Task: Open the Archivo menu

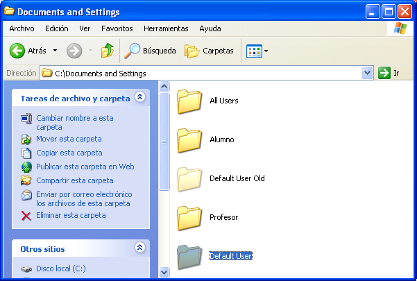Action: coord(22,28)
